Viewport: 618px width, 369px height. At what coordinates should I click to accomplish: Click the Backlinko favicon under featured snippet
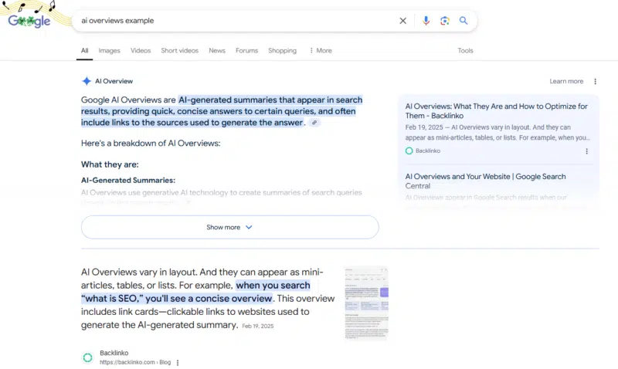point(87,357)
